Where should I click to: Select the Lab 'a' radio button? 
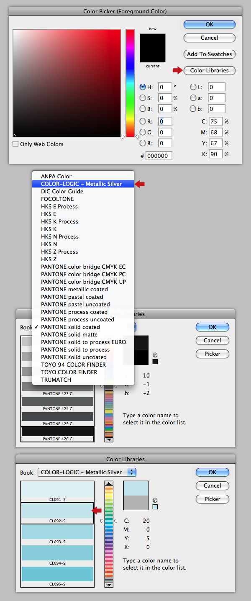[193, 98]
